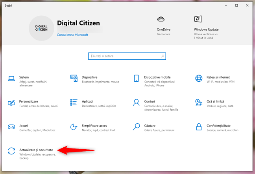The height and width of the screenshot is (174, 255).
Task: Select the Aplicații category title
Action: point(87,101)
